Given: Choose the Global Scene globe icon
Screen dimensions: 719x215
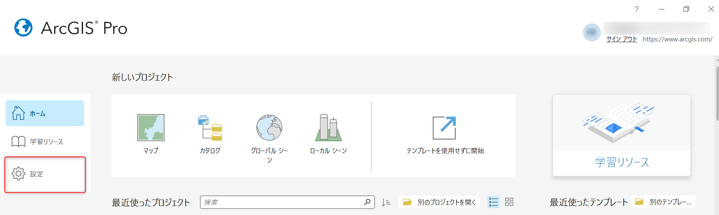Looking at the screenshot, I should [269, 128].
